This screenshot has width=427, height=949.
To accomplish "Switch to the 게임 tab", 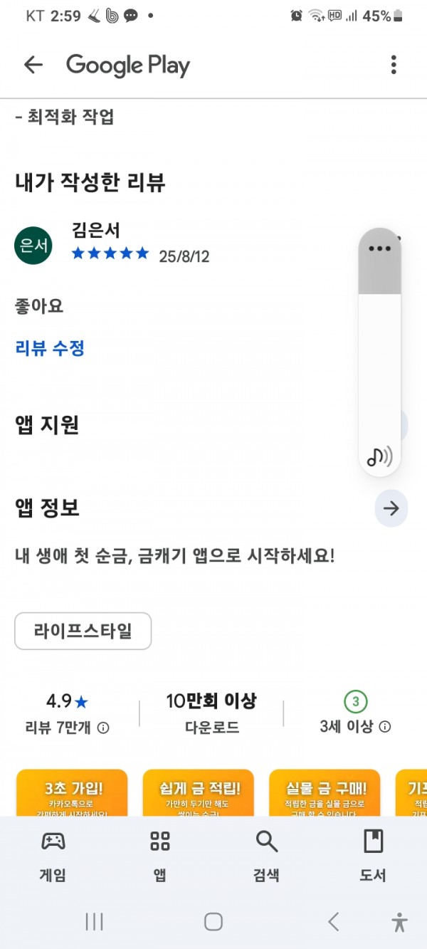I will 53,856.
